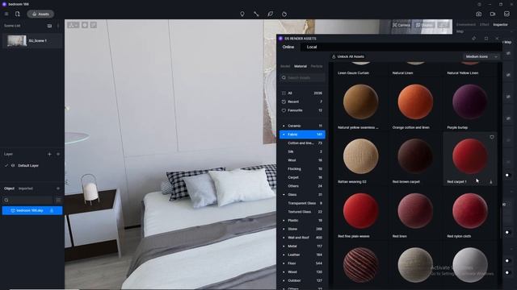Click the import file icon beside Assets
Image resolution: width=517 pixels, height=290 pixels.
coord(18,14)
